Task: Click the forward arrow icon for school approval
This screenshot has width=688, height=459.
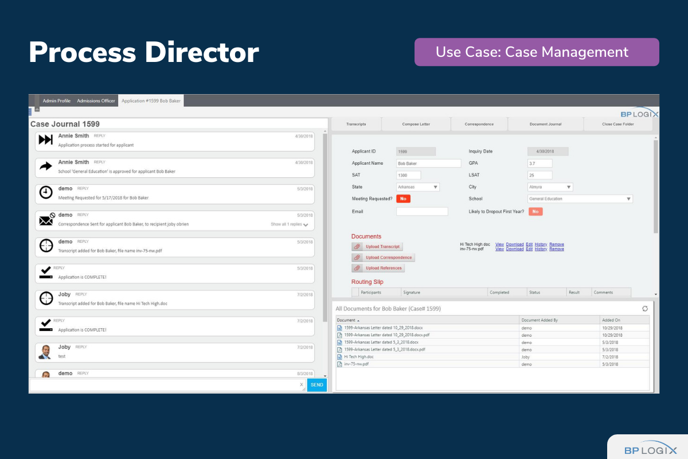Action: click(46, 166)
